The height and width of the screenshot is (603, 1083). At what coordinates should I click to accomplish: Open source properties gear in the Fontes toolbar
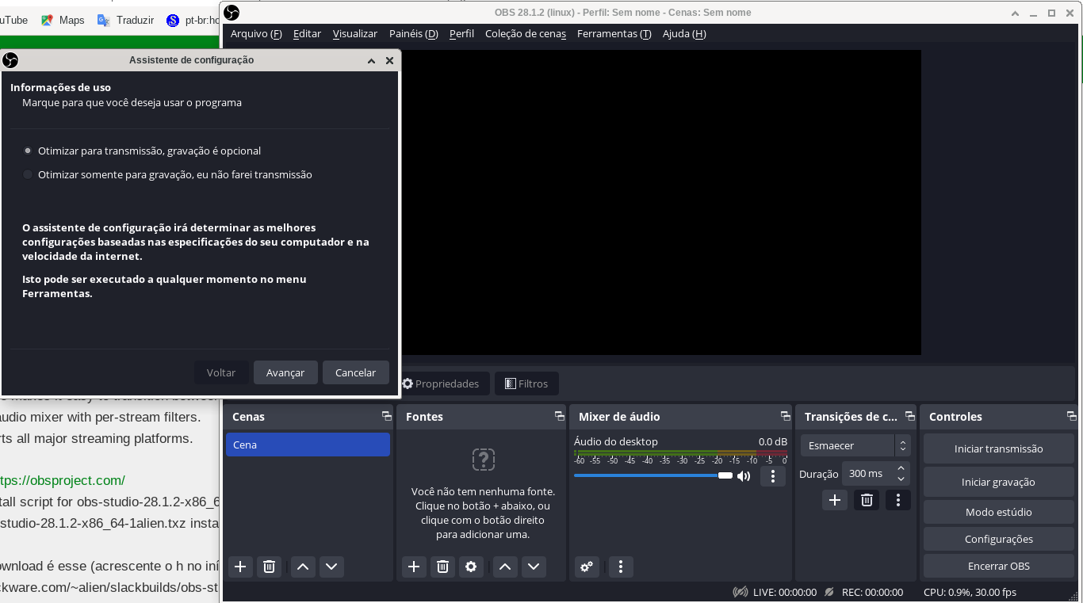coord(471,567)
